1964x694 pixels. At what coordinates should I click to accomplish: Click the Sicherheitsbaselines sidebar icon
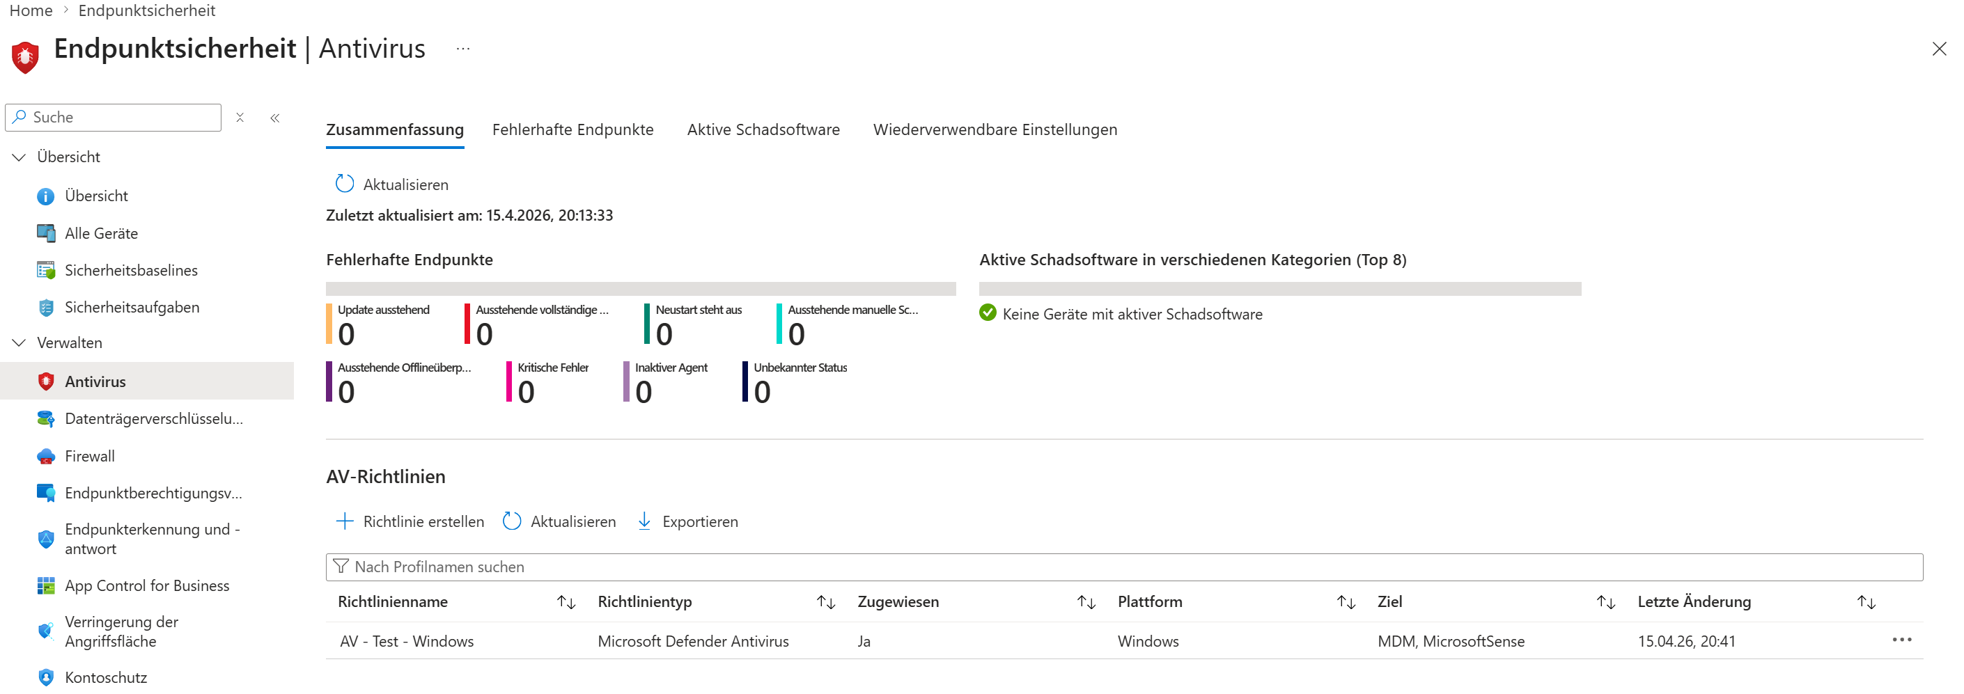tap(46, 271)
